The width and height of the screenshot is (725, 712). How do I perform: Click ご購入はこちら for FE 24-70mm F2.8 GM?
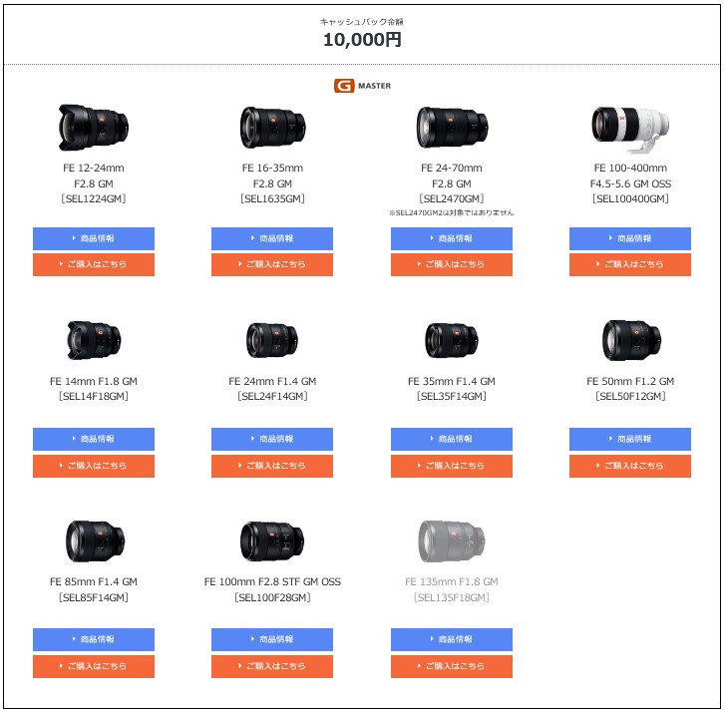tap(452, 264)
